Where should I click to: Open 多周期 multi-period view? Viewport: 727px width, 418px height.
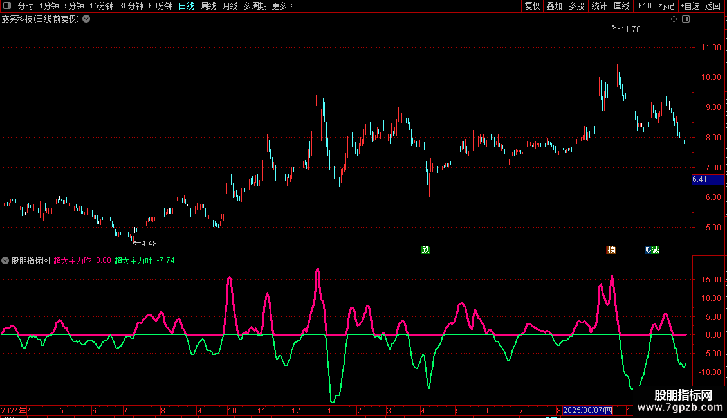tap(255, 6)
